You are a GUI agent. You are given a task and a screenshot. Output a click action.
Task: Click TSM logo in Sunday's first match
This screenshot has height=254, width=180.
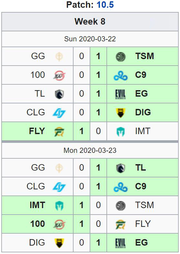(x=121, y=57)
